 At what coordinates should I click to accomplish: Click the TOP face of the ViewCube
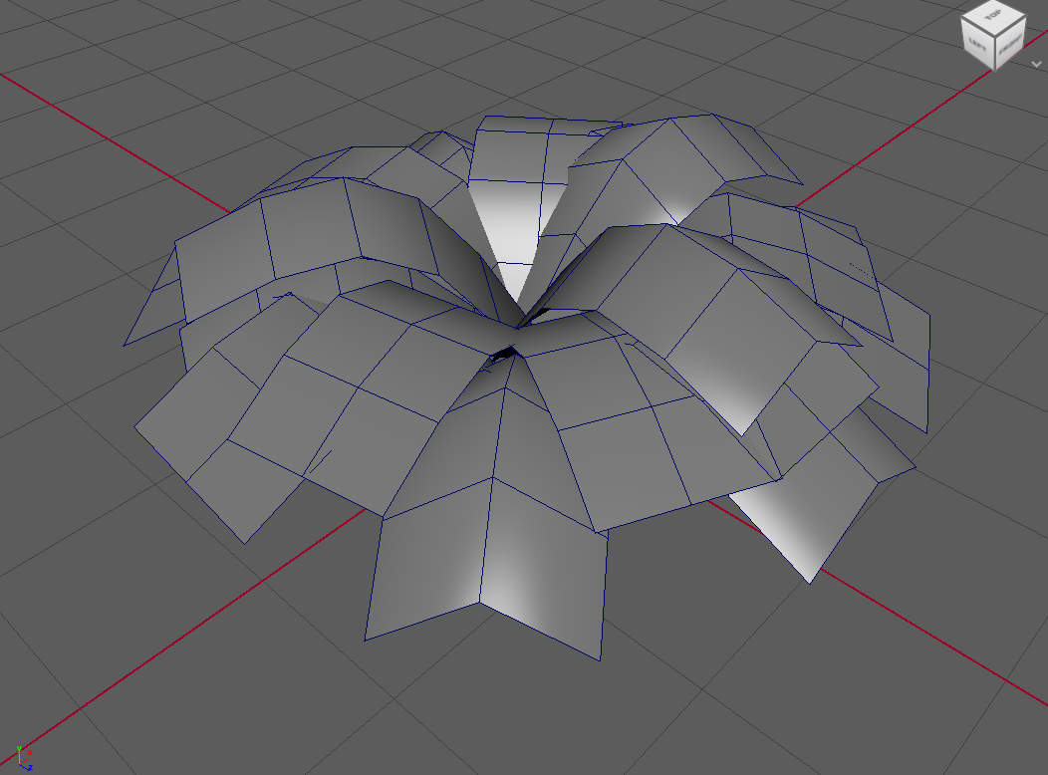click(993, 15)
